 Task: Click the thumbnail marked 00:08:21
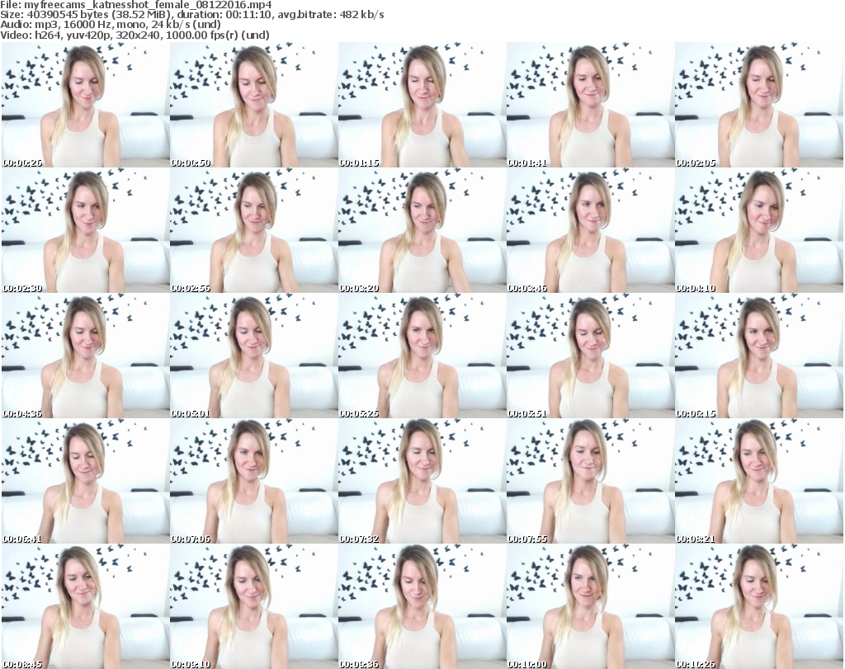759,482
